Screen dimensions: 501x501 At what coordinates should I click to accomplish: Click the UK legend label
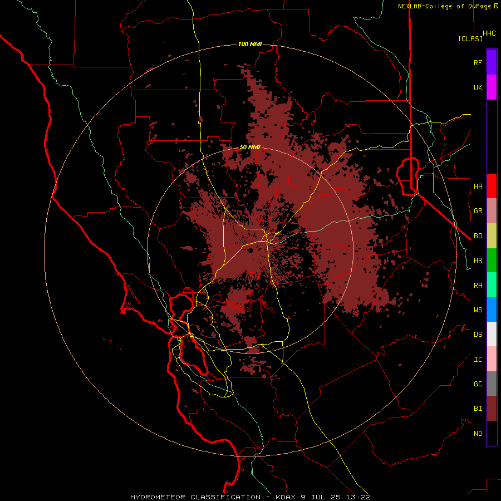pyautogui.click(x=478, y=87)
